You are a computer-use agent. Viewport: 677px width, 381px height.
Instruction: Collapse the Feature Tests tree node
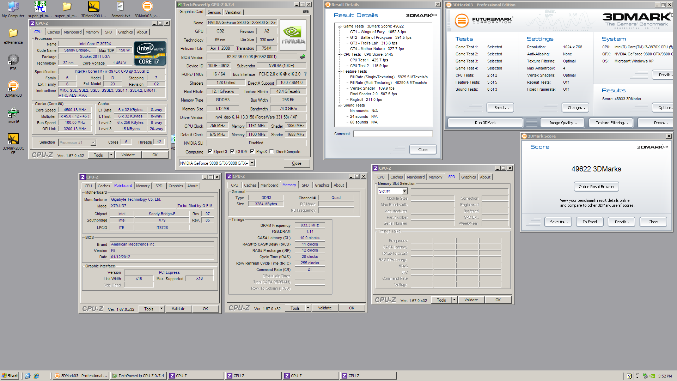[x=339, y=71]
